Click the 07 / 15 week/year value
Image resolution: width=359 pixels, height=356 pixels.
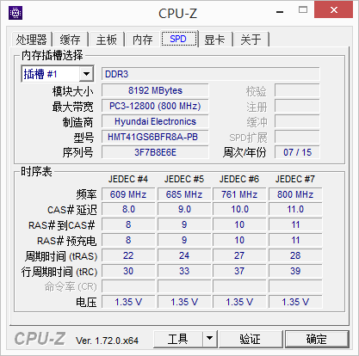[x=297, y=152]
